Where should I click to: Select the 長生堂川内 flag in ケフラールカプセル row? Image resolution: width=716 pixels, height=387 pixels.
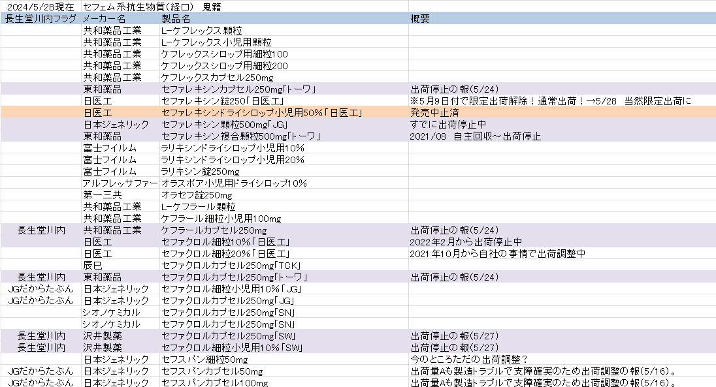tap(41, 230)
